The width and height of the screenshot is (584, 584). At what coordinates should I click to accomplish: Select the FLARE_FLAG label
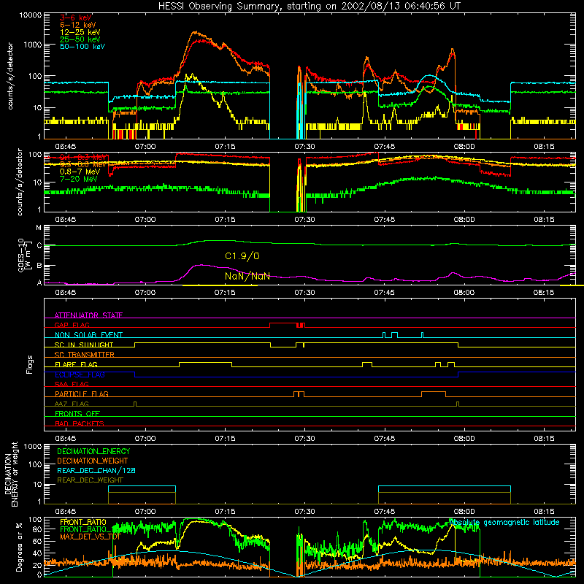(x=76, y=364)
